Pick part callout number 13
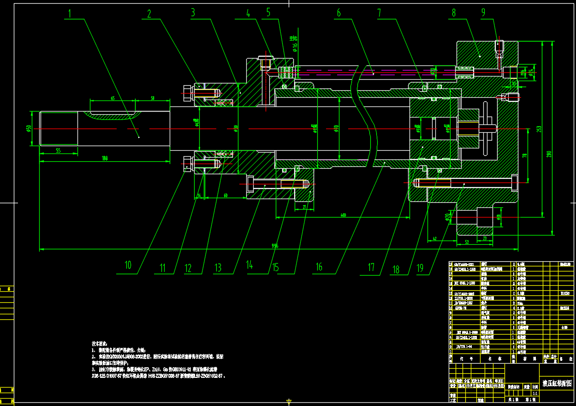The image size is (576, 406). coord(218,267)
